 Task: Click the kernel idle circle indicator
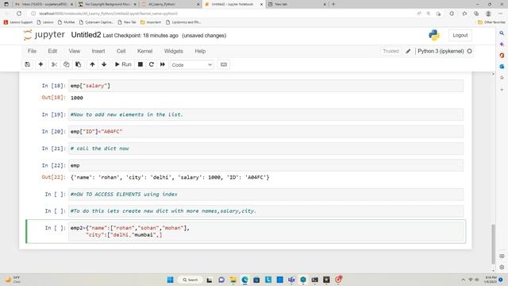(x=469, y=51)
